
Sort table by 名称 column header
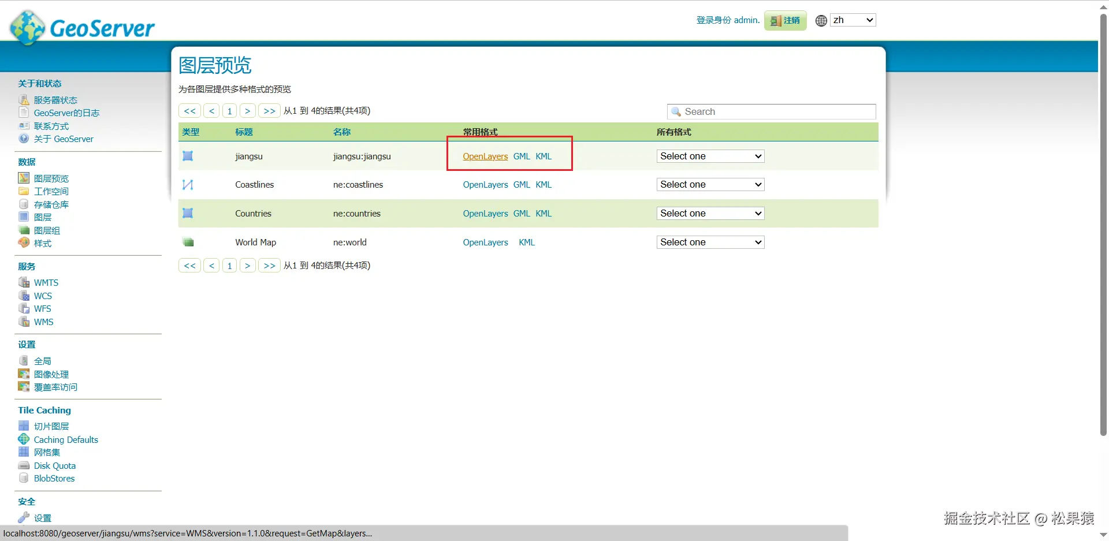click(342, 132)
